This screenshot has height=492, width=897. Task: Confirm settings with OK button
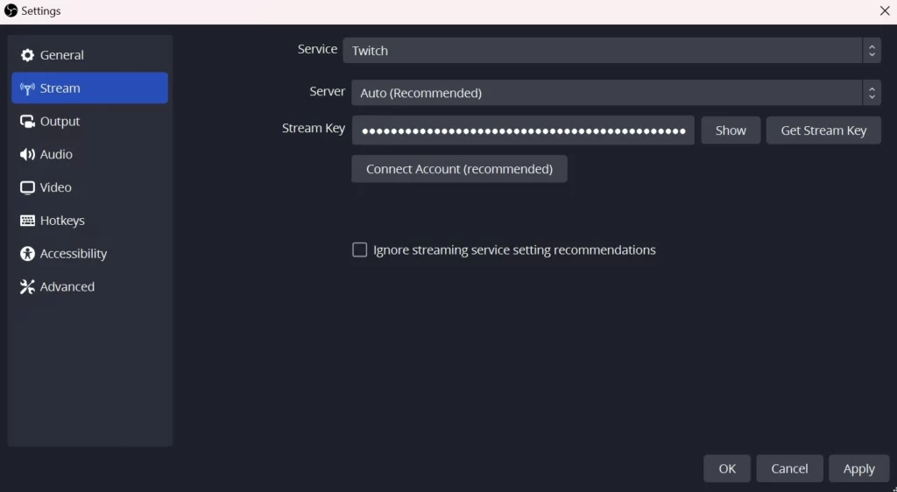727,468
